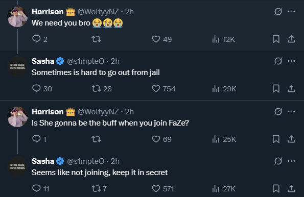Share the "Is She gonna be the buff" tweet
The height and width of the screenshot is (197, 304).
click(x=291, y=139)
